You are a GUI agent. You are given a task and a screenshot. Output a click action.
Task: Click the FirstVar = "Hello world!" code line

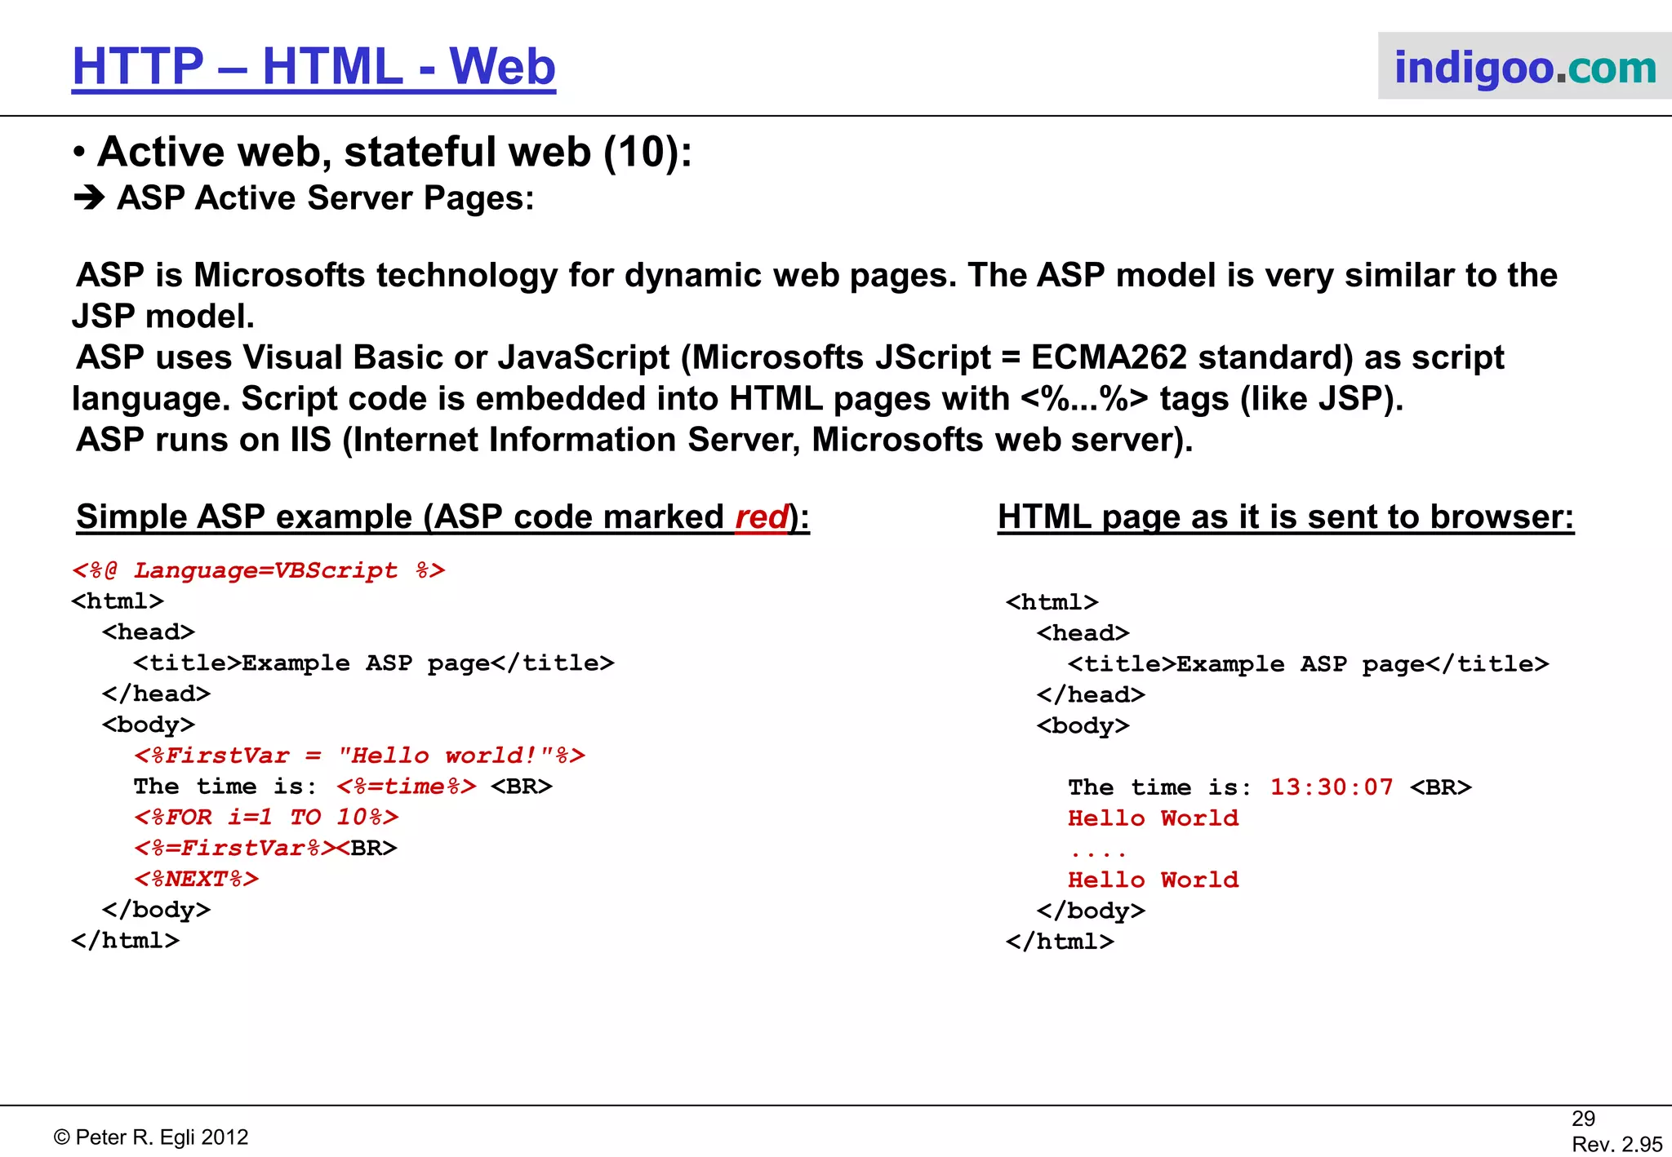pyautogui.click(x=359, y=756)
